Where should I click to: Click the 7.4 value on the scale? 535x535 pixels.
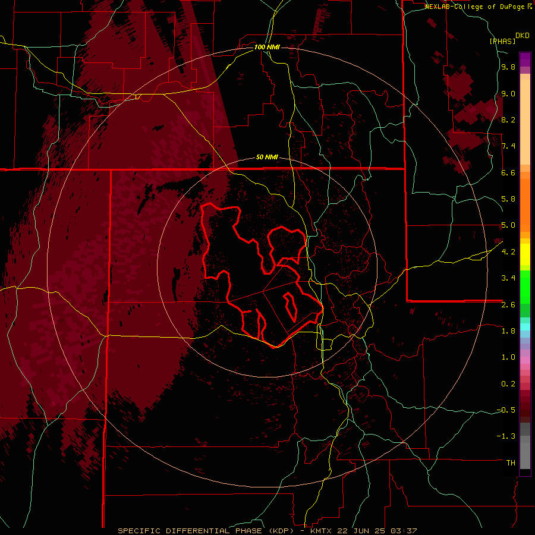point(508,146)
